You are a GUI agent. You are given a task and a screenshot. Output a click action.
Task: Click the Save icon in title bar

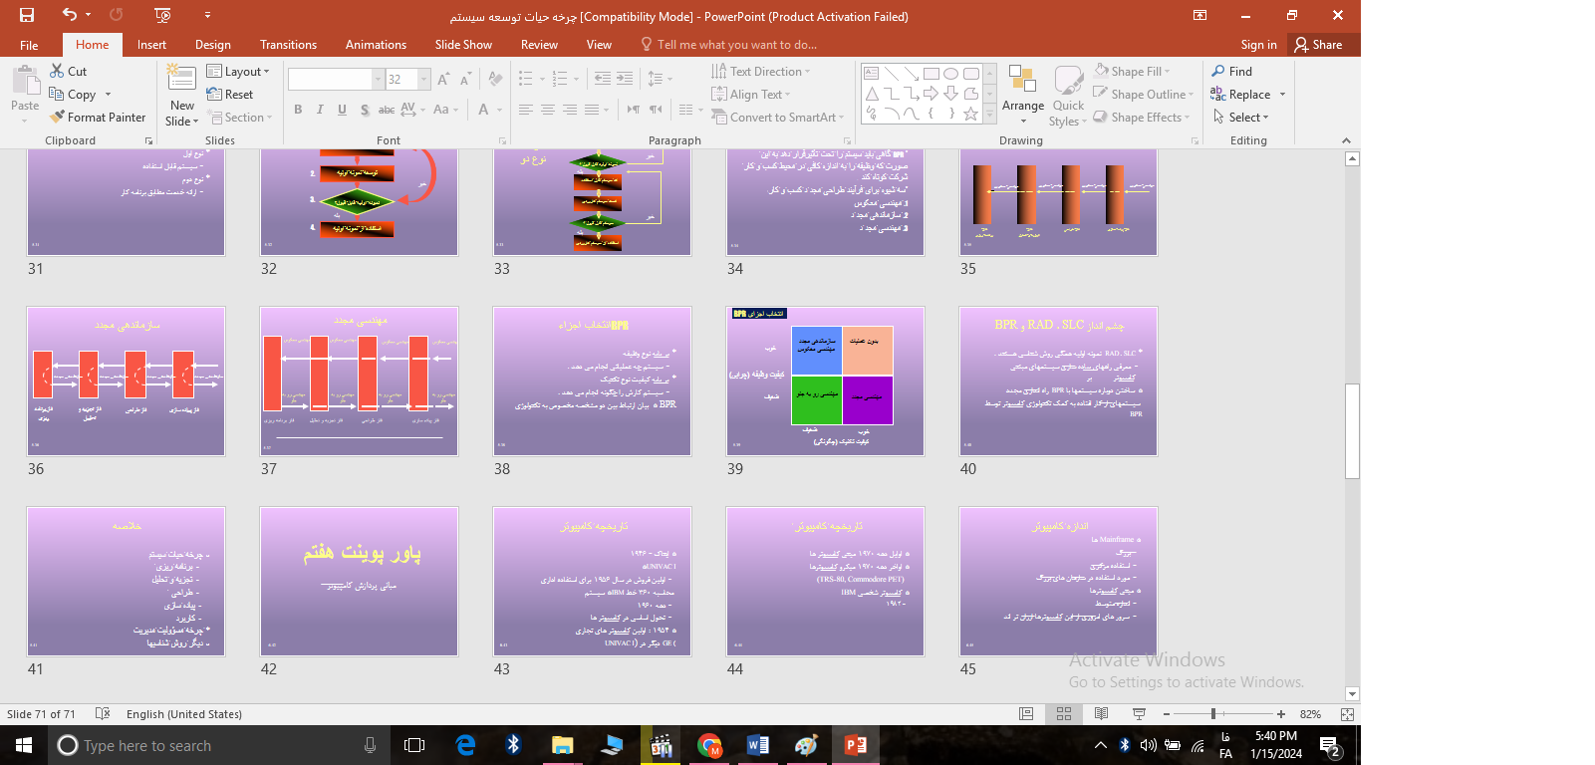[27, 15]
